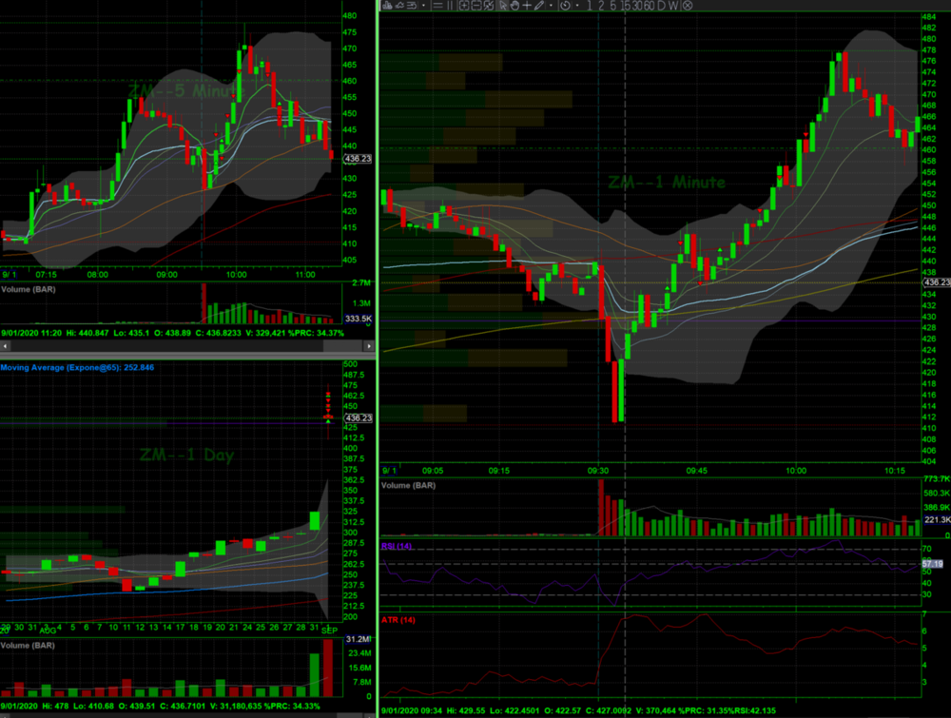Screen dimensions: 951x718
Task: Click the RSI (14) indicator label
Action: point(396,547)
